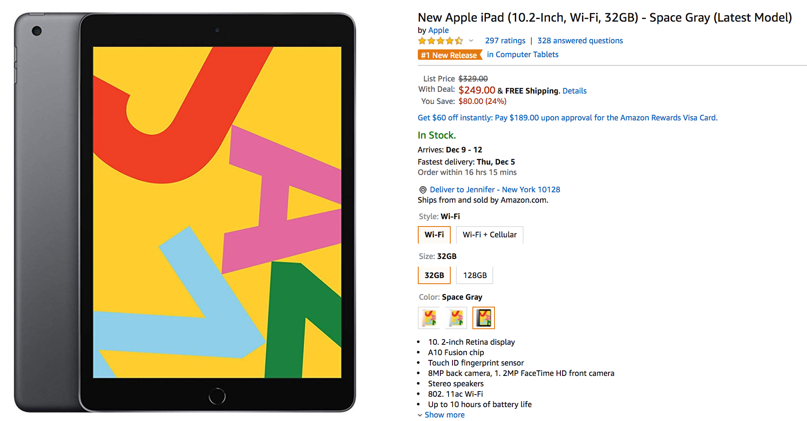Open the Computer Tablets category link
Image resolution: width=807 pixels, height=421 pixels.
pyautogui.click(x=522, y=55)
